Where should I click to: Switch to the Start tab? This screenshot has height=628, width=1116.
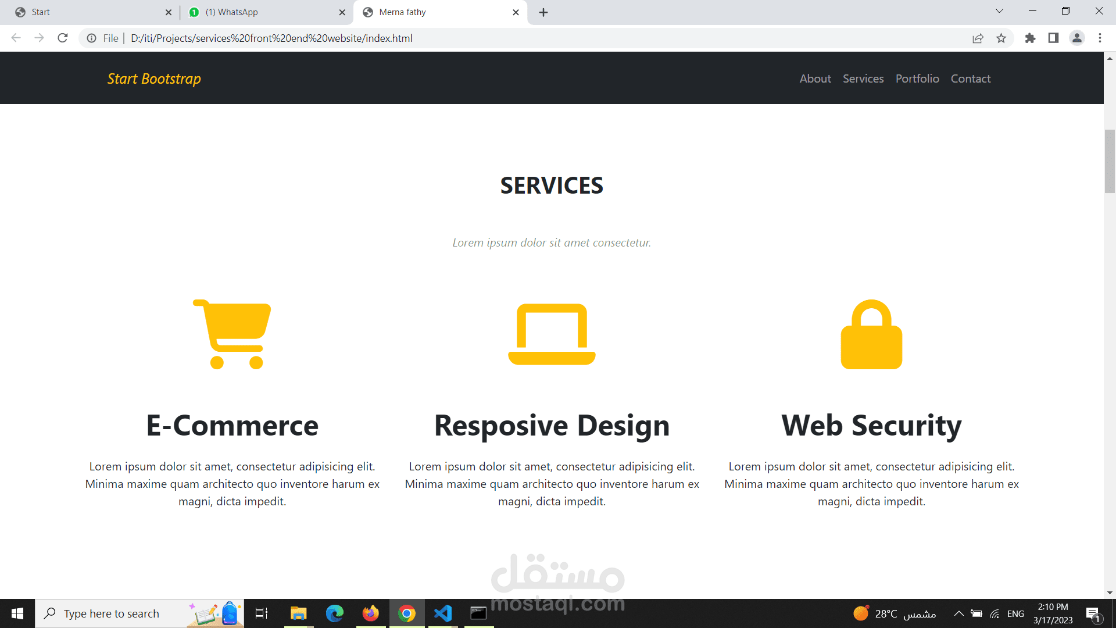pos(87,12)
